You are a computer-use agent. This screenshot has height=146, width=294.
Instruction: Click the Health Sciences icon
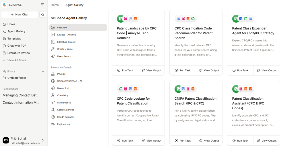53,117
